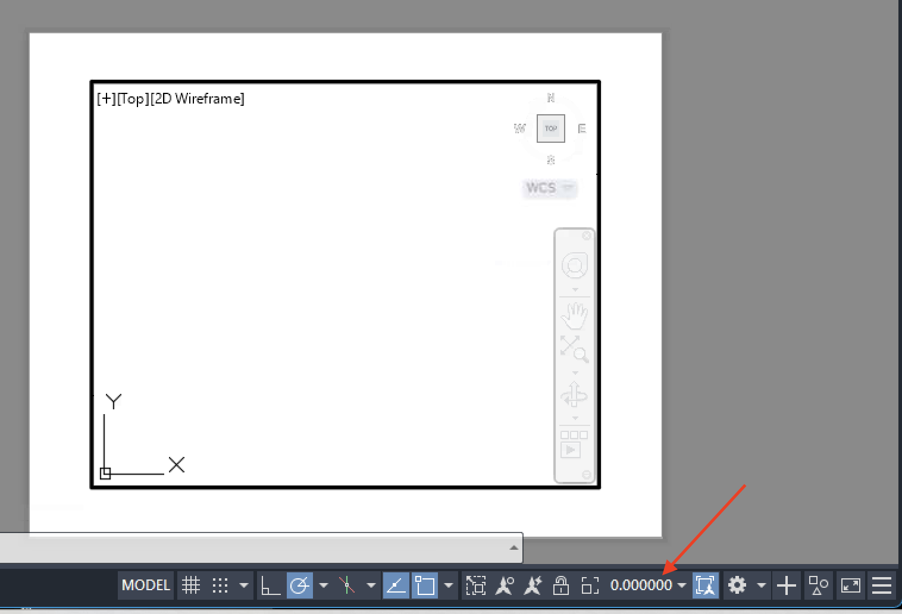Click the TOP face of the ViewCube
The width and height of the screenshot is (902, 614).
click(550, 128)
